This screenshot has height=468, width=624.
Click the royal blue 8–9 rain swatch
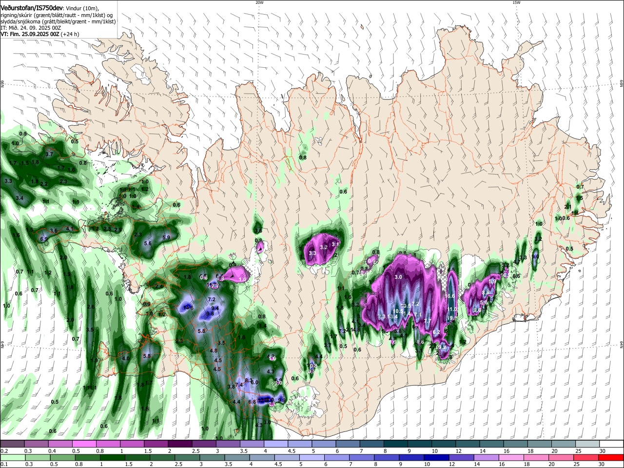(x=387, y=457)
